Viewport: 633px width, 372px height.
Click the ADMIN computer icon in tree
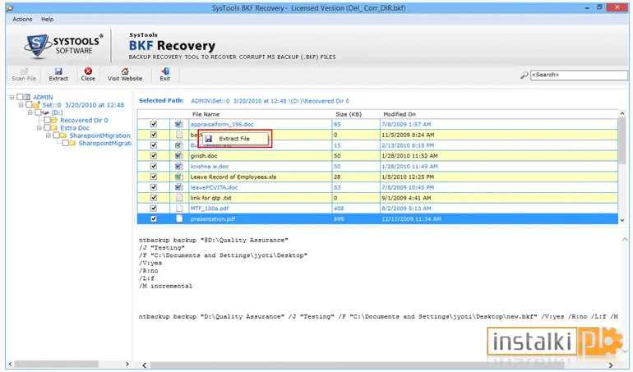(x=27, y=97)
